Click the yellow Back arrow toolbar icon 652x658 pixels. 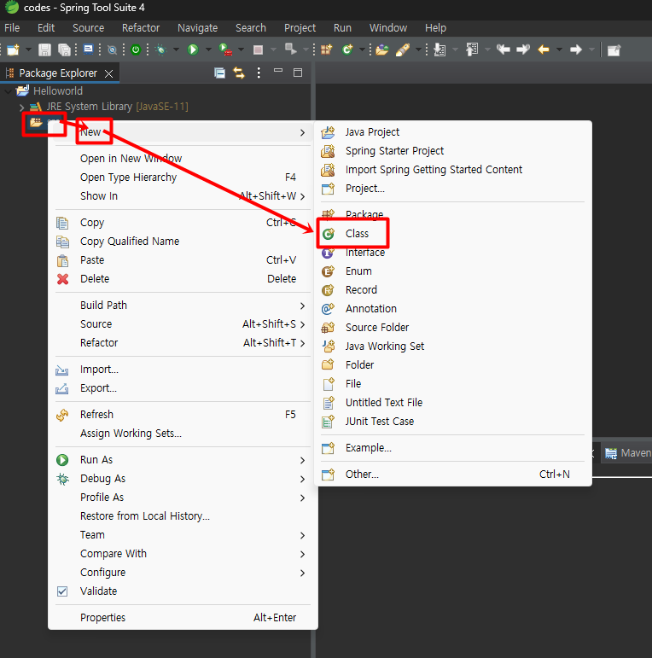point(544,50)
